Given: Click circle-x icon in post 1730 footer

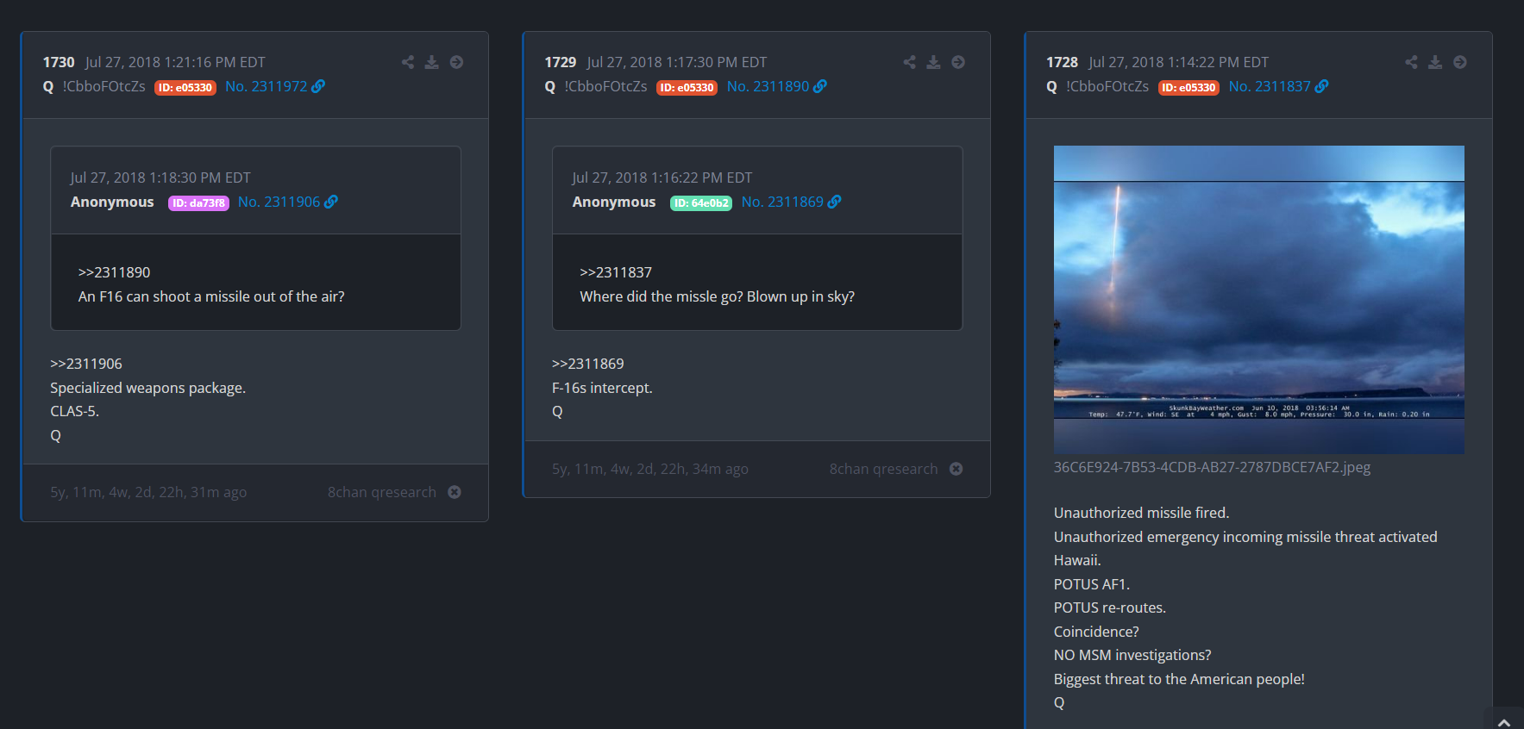Looking at the screenshot, I should coord(455,492).
